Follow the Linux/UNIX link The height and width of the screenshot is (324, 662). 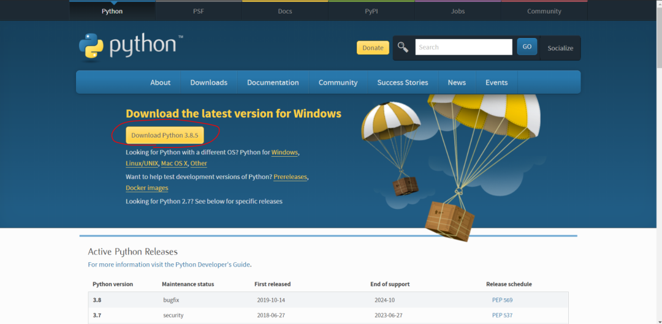142,164
